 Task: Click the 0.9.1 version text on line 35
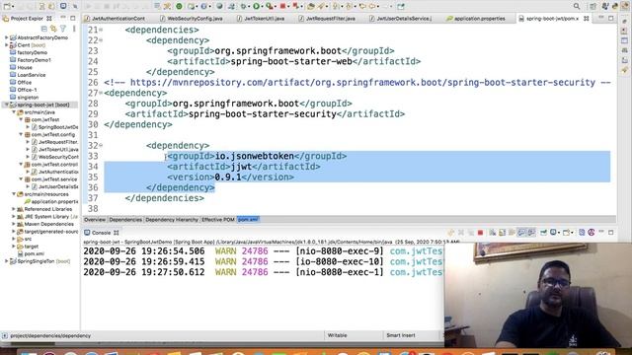pos(228,177)
